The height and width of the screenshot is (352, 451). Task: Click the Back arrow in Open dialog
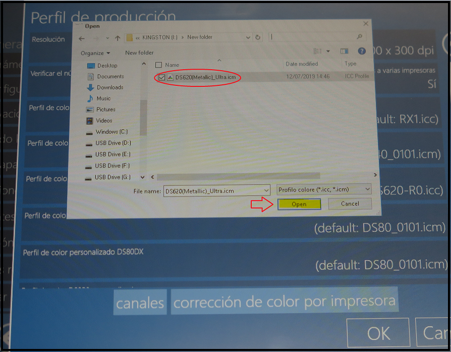[x=82, y=38]
